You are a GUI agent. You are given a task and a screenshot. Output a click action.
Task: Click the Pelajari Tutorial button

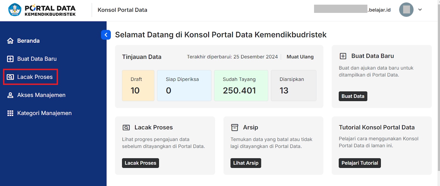pyautogui.click(x=360, y=163)
